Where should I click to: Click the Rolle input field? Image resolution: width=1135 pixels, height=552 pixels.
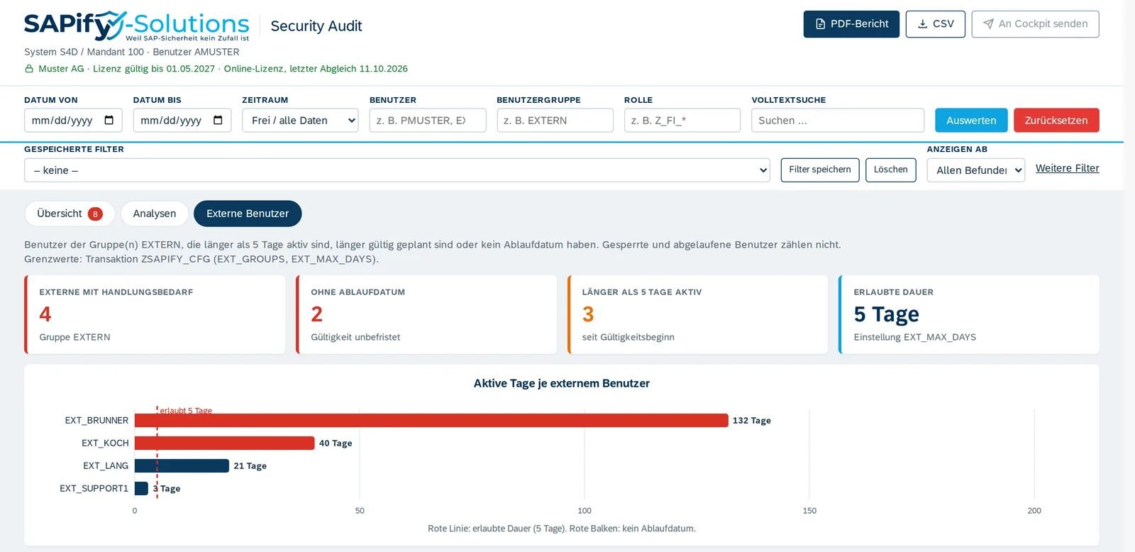pyautogui.click(x=682, y=120)
